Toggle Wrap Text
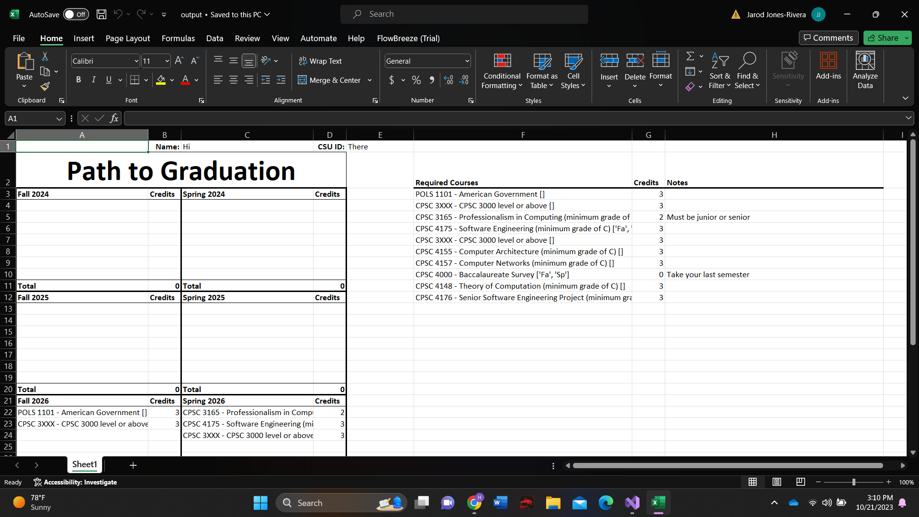The width and height of the screenshot is (919, 517). [x=321, y=61]
